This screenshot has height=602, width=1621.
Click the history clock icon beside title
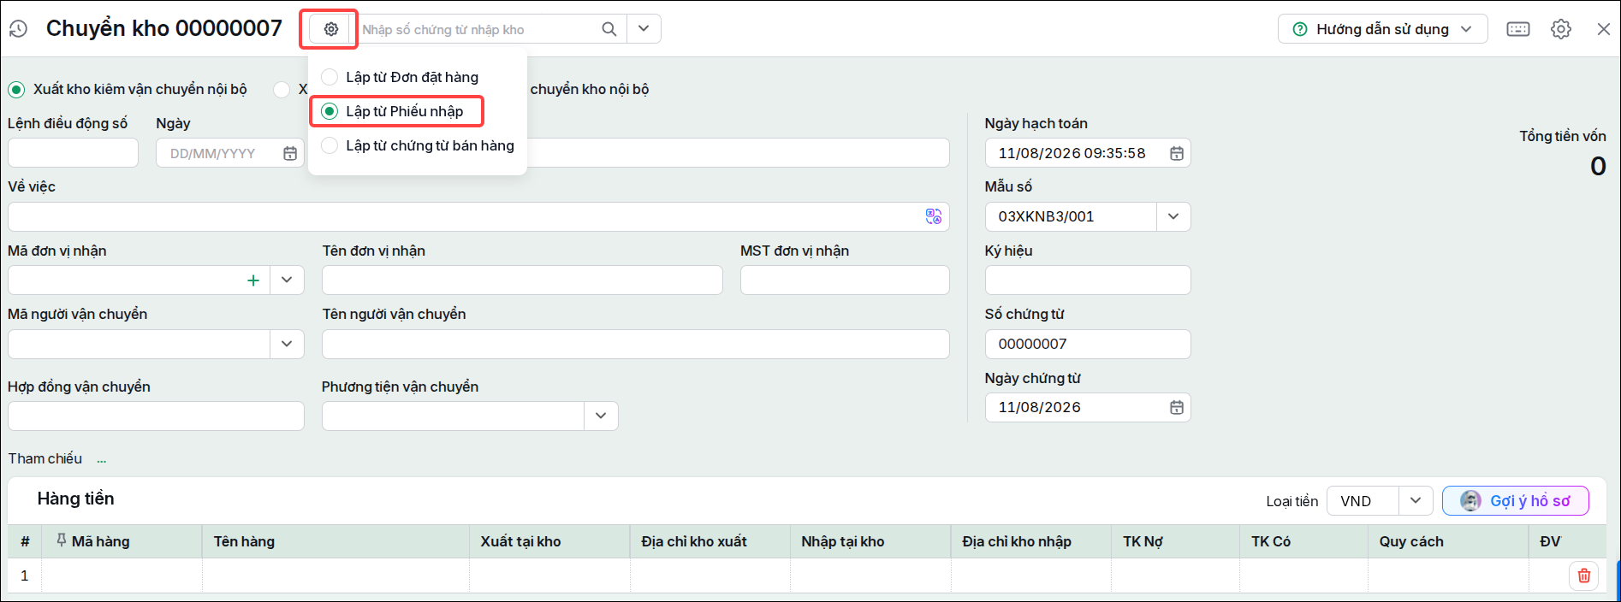coord(18,29)
